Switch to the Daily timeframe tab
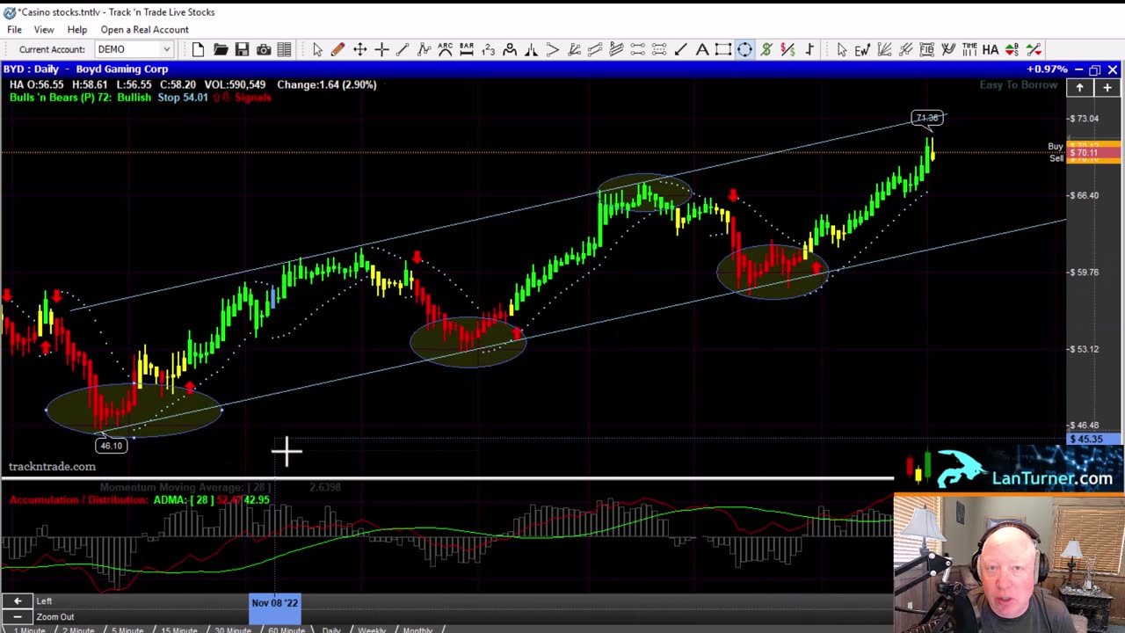The height and width of the screenshot is (633, 1125). click(331, 629)
